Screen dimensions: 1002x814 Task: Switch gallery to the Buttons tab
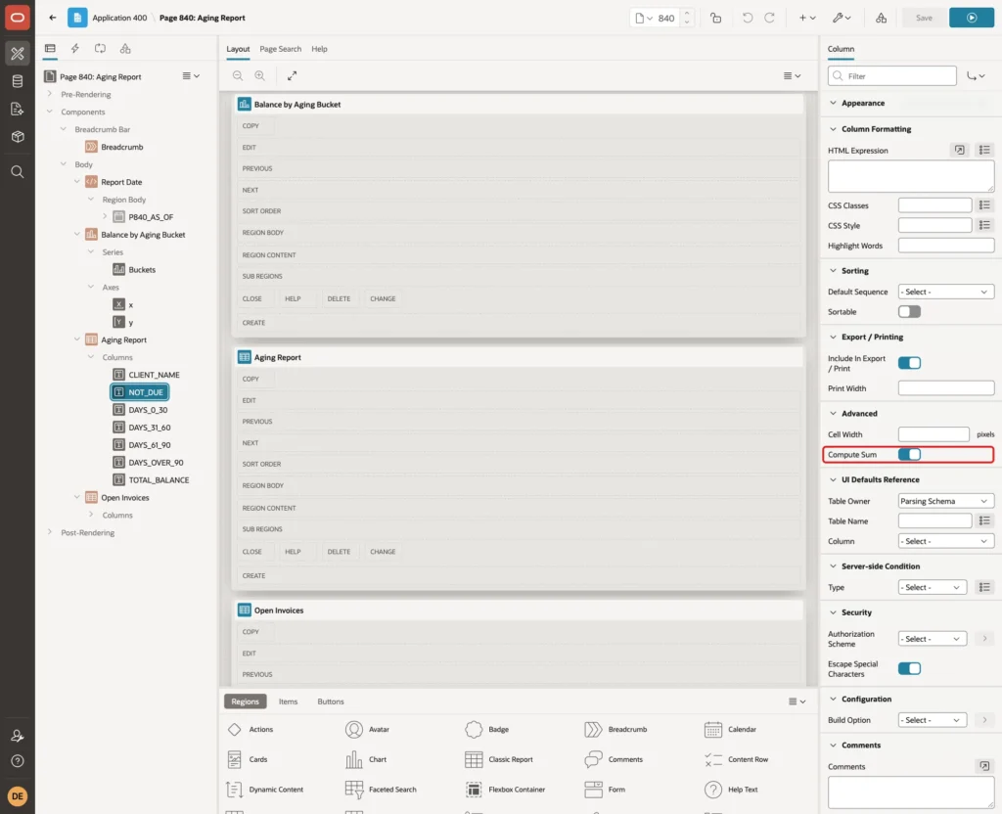tap(331, 702)
